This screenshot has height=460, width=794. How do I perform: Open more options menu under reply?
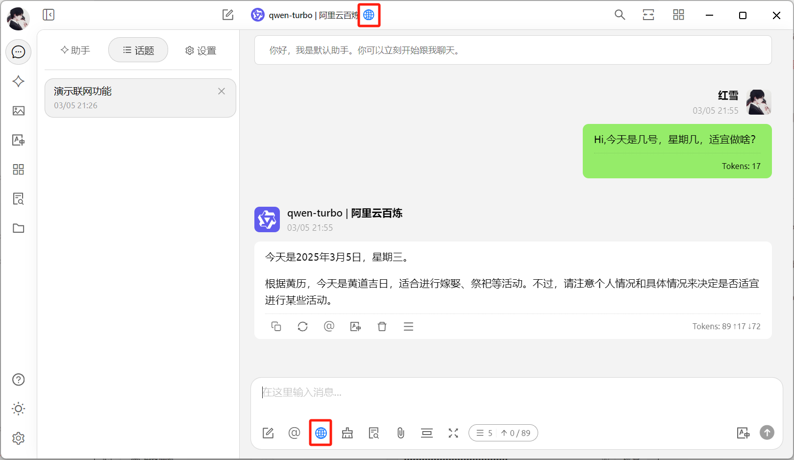tap(408, 326)
